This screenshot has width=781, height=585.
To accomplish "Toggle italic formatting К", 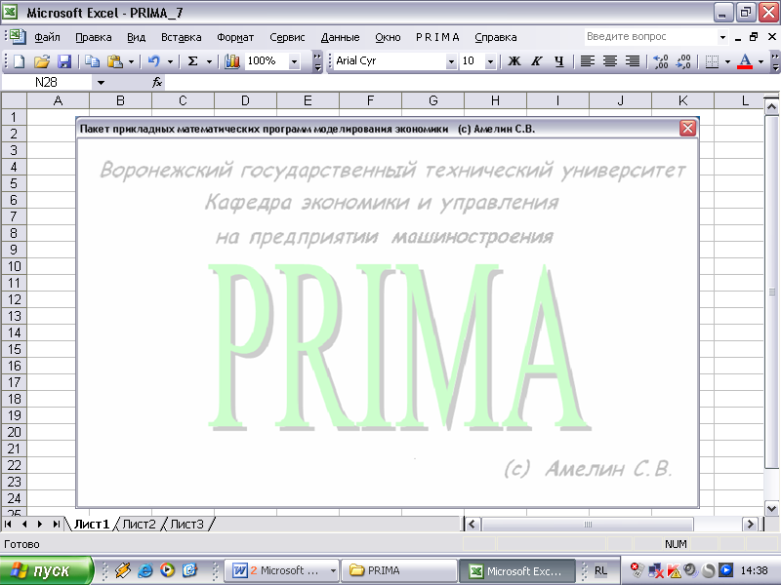I will (536, 61).
